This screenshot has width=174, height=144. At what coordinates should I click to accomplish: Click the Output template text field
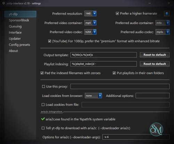(x=103, y=55)
